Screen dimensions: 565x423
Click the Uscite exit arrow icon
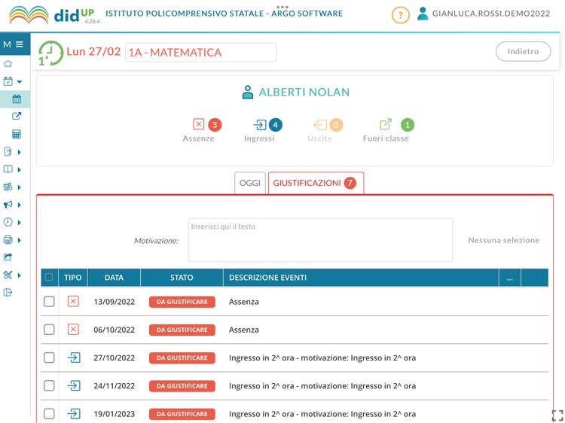(319, 125)
